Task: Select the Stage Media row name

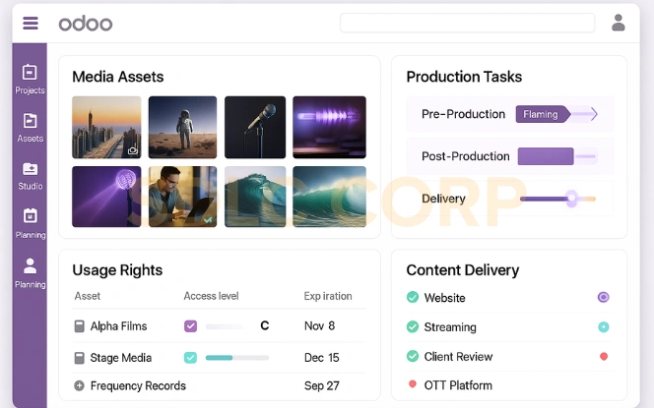Action: [x=121, y=358]
